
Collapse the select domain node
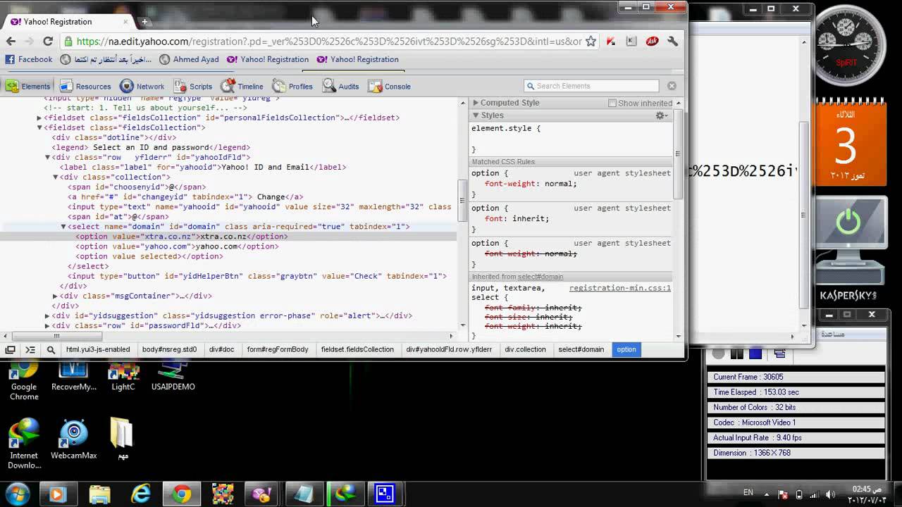point(63,227)
